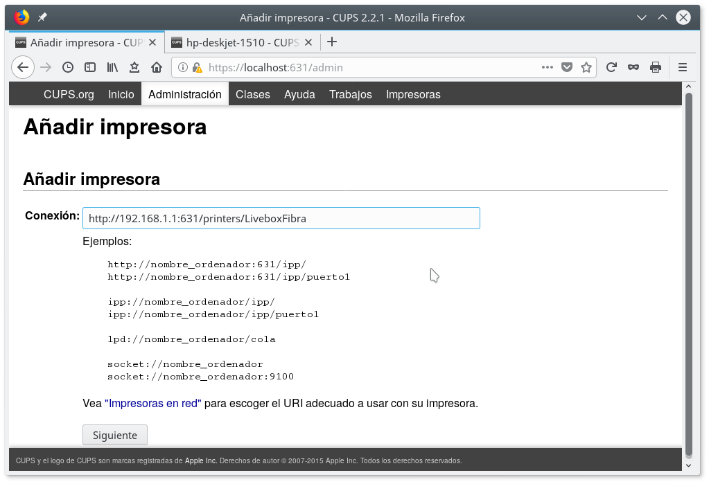This screenshot has width=709, height=484.
Task: Click the page's vertical scrollbar
Action: [x=688, y=270]
